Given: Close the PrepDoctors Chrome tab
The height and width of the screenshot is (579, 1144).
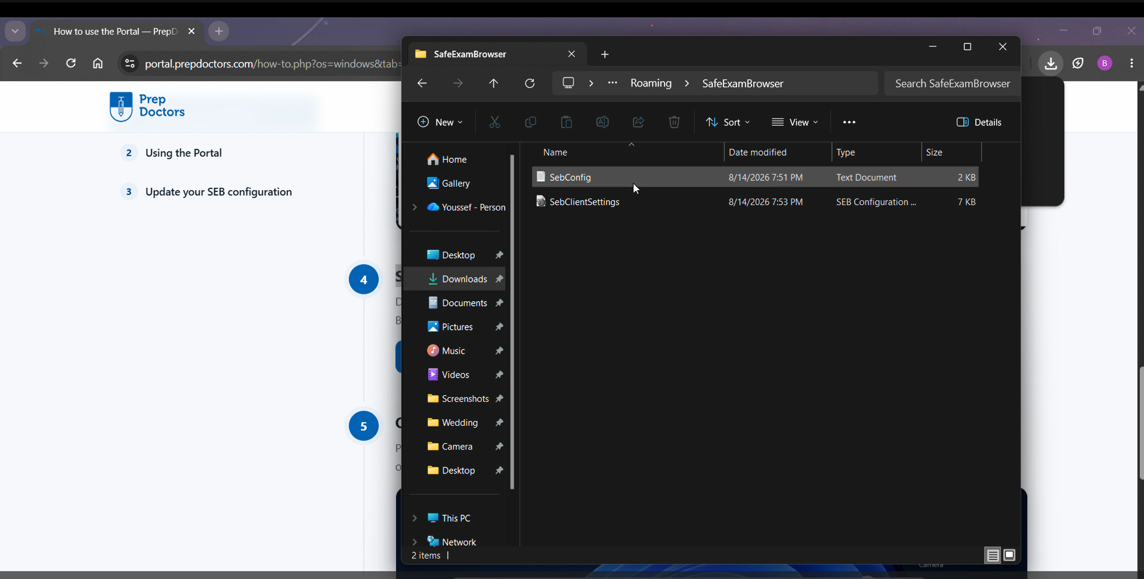Looking at the screenshot, I should [191, 32].
